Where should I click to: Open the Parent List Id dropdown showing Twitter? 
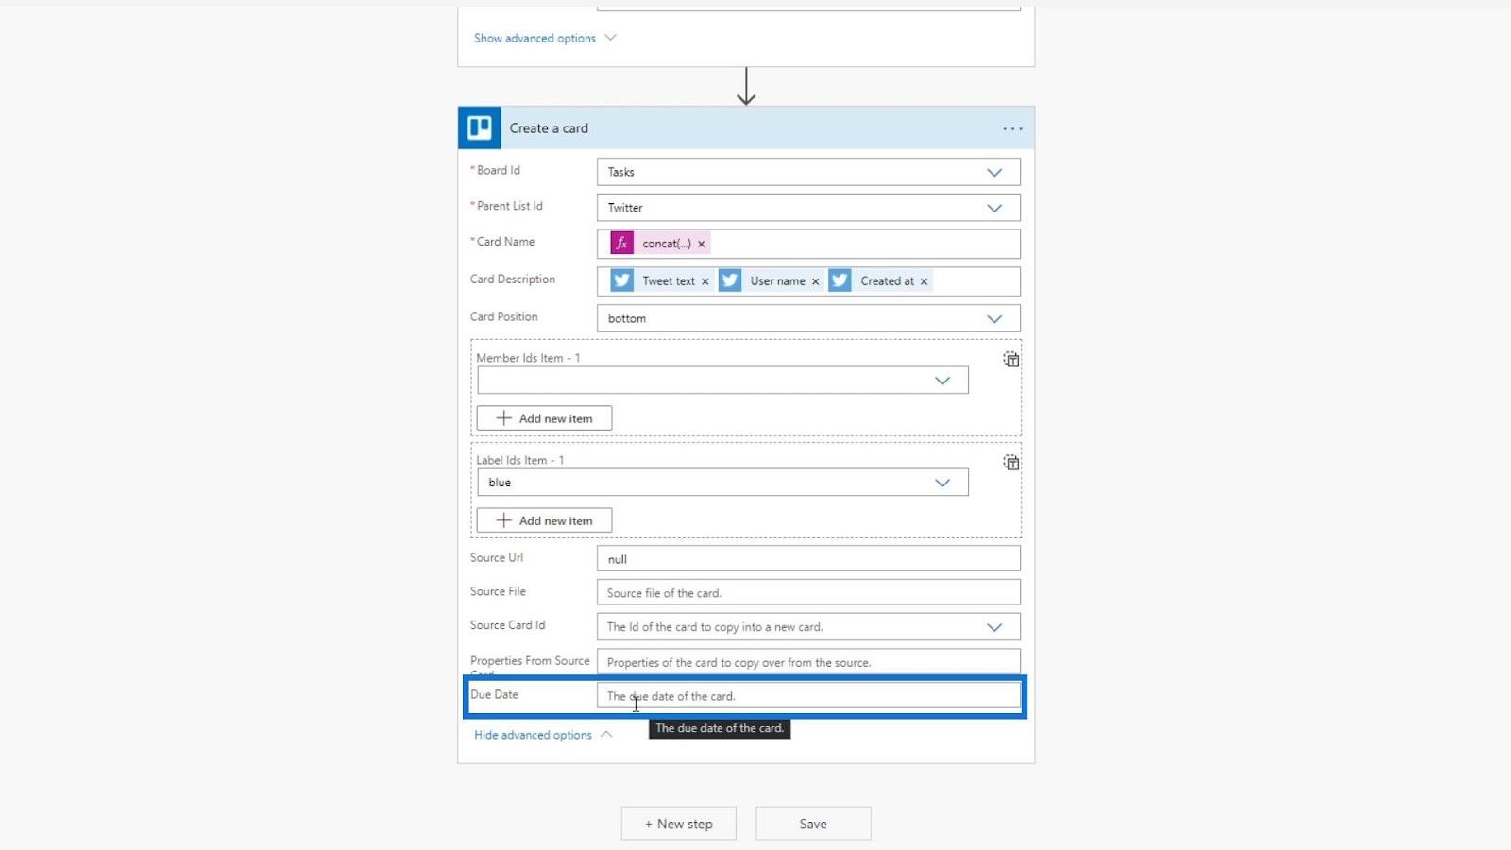[808, 208]
